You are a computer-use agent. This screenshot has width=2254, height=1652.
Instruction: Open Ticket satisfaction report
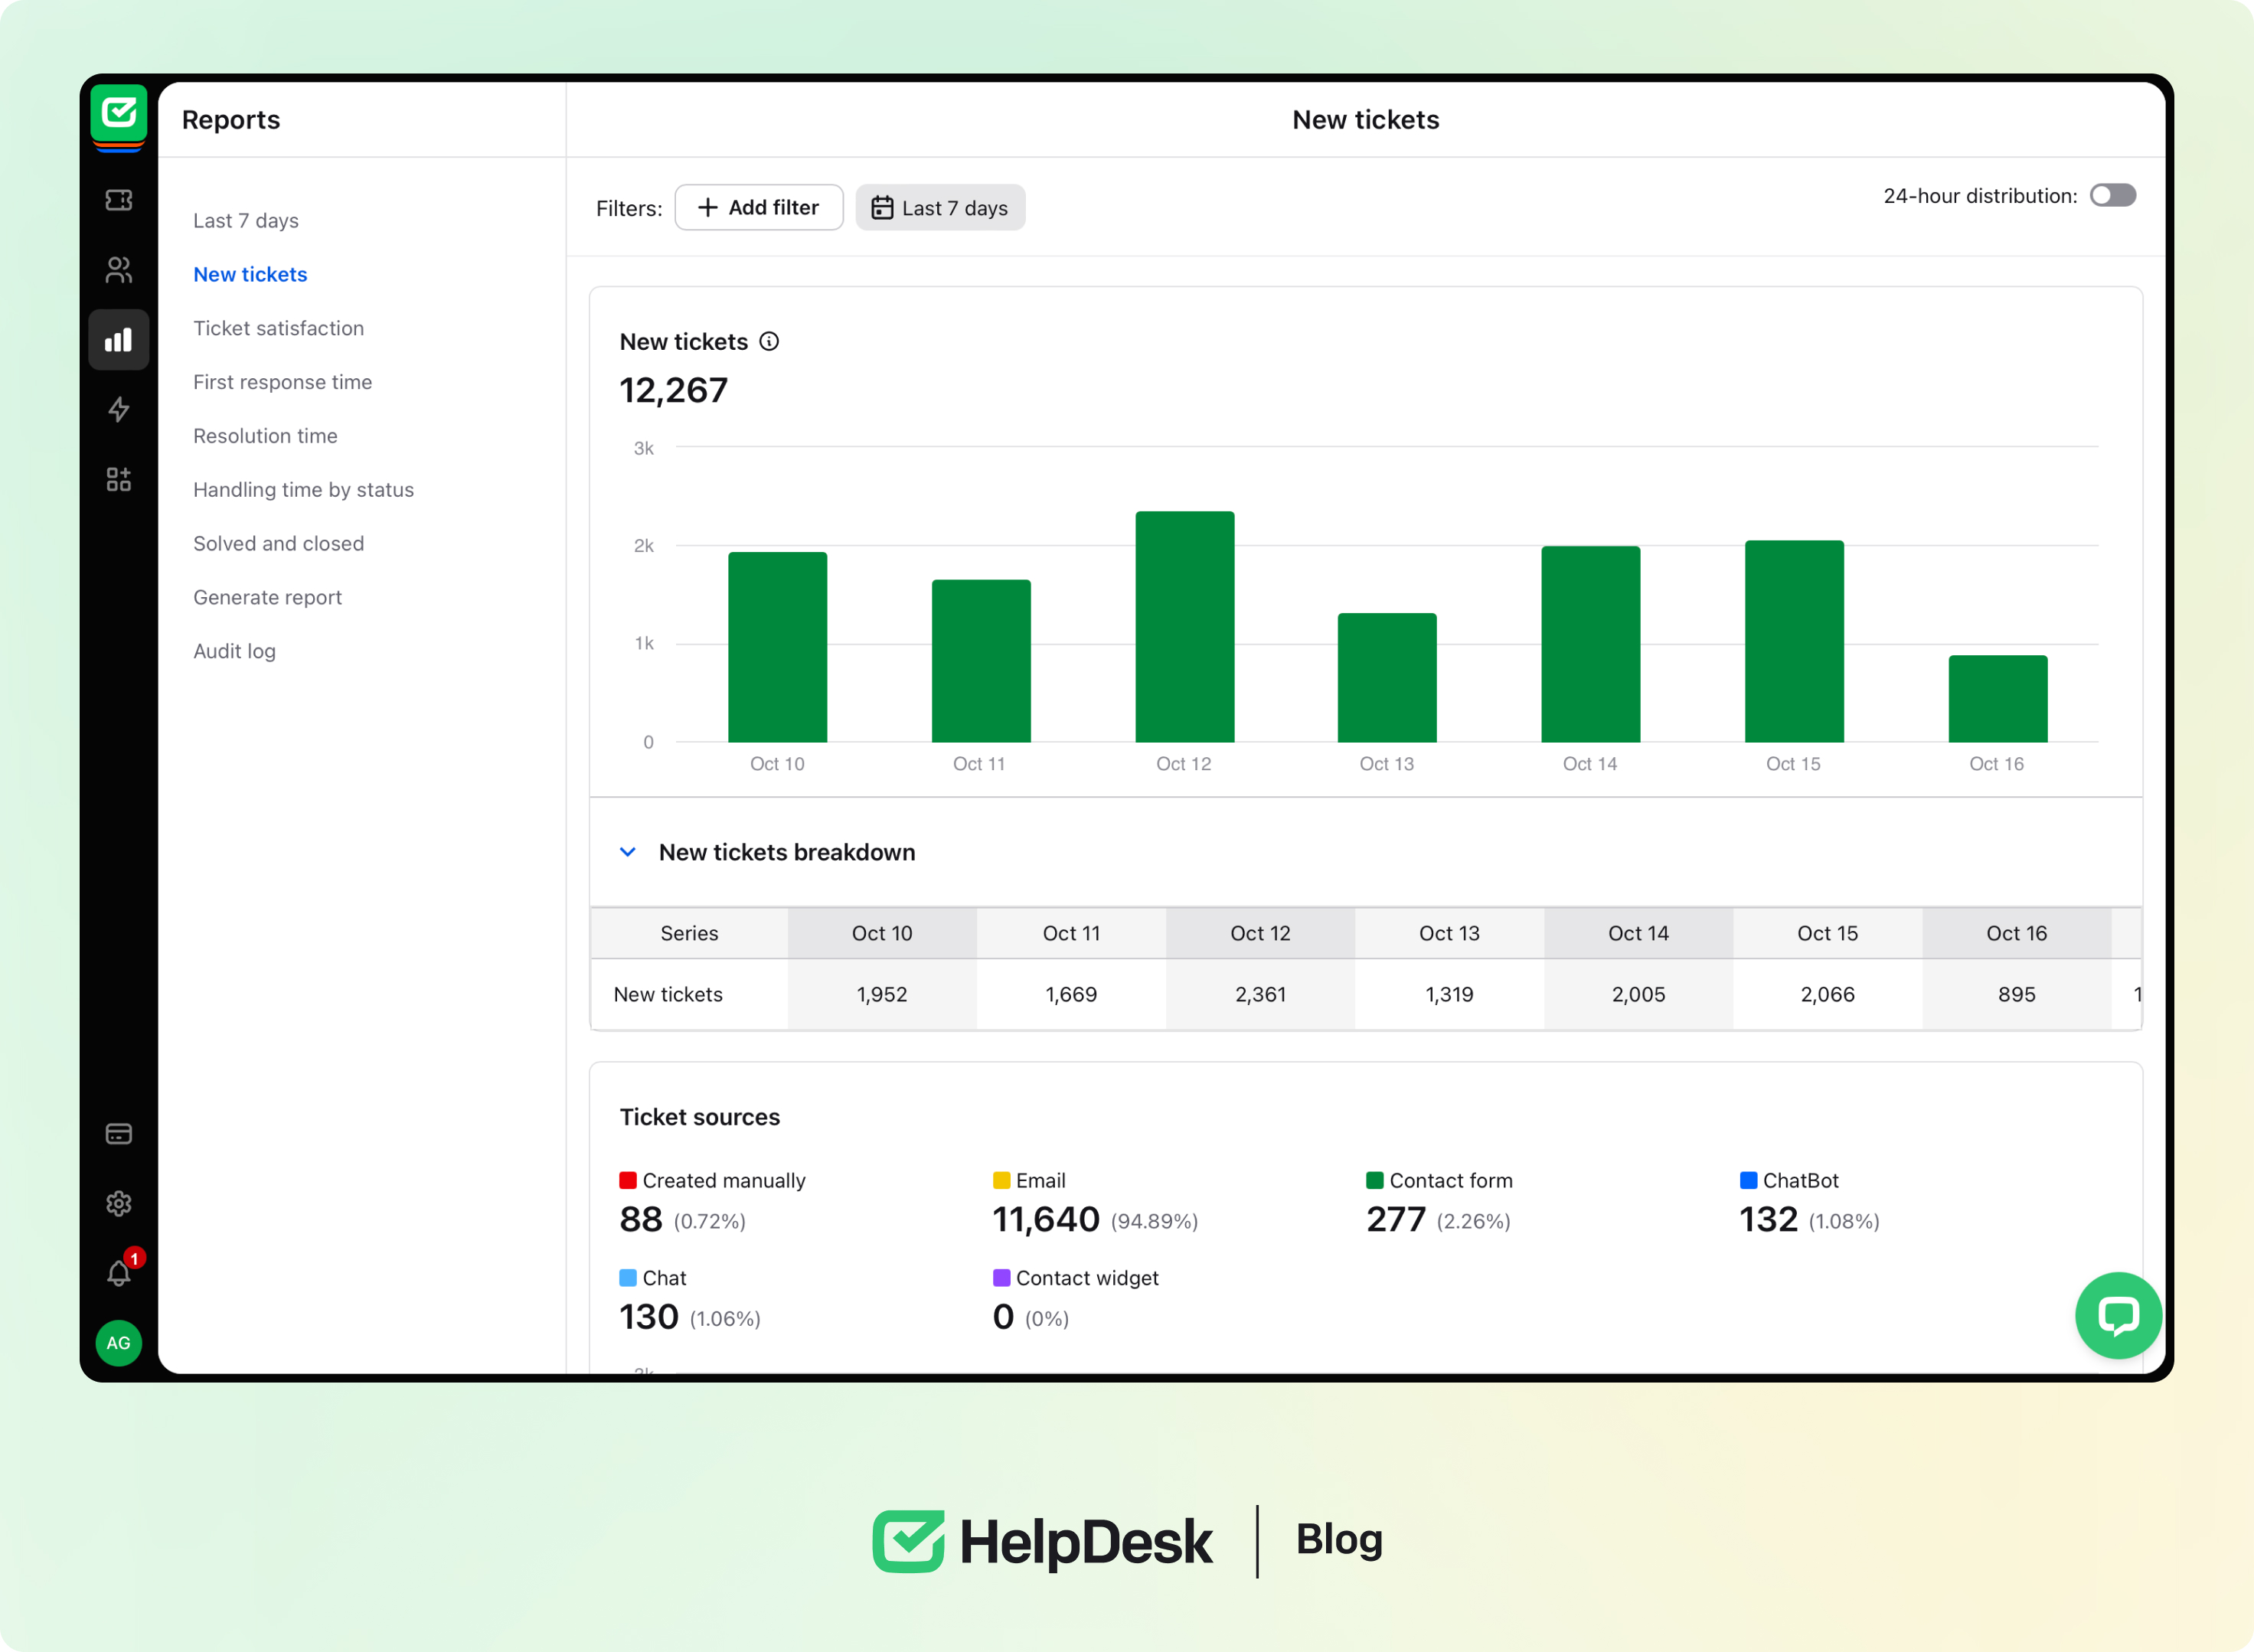click(x=278, y=328)
